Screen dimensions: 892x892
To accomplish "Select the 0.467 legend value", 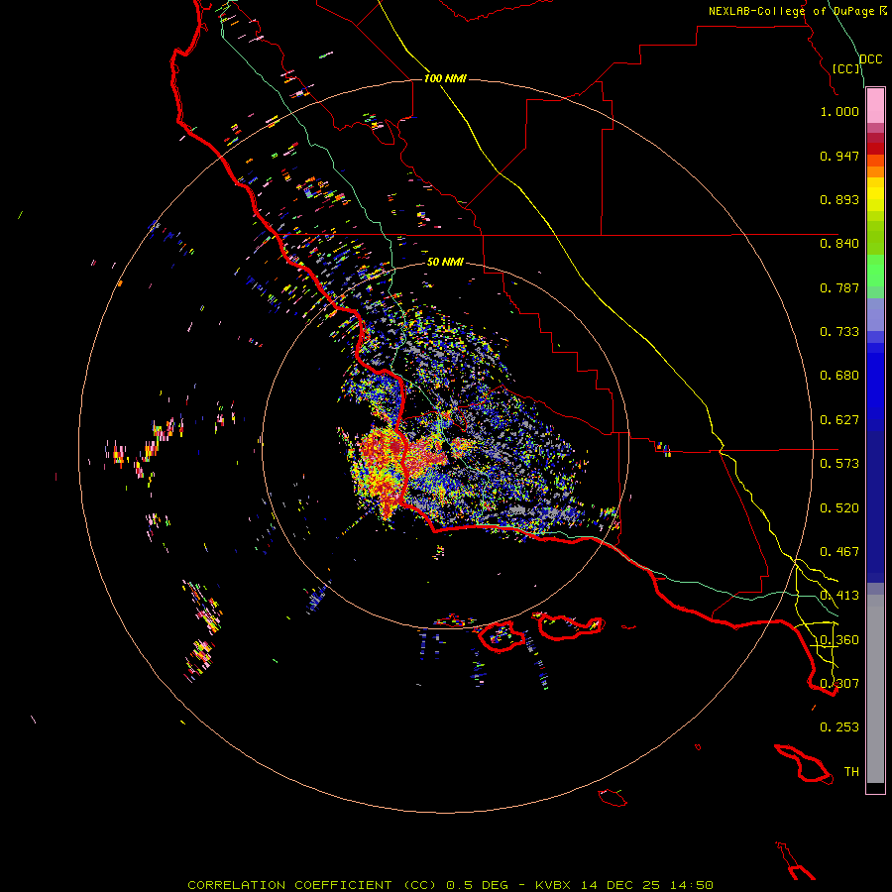I will tap(839, 552).
